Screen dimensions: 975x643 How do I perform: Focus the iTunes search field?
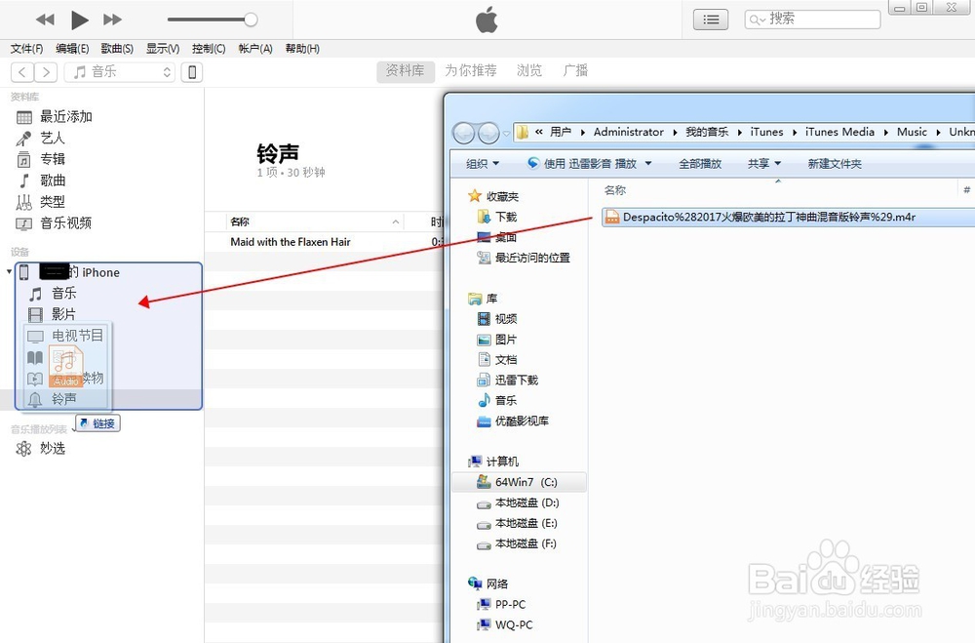(813, 20)
